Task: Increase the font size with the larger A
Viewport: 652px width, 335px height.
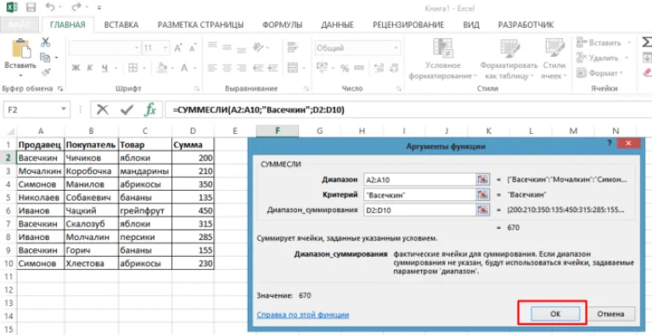Action: pyautogui.click(x=178, y=48)
